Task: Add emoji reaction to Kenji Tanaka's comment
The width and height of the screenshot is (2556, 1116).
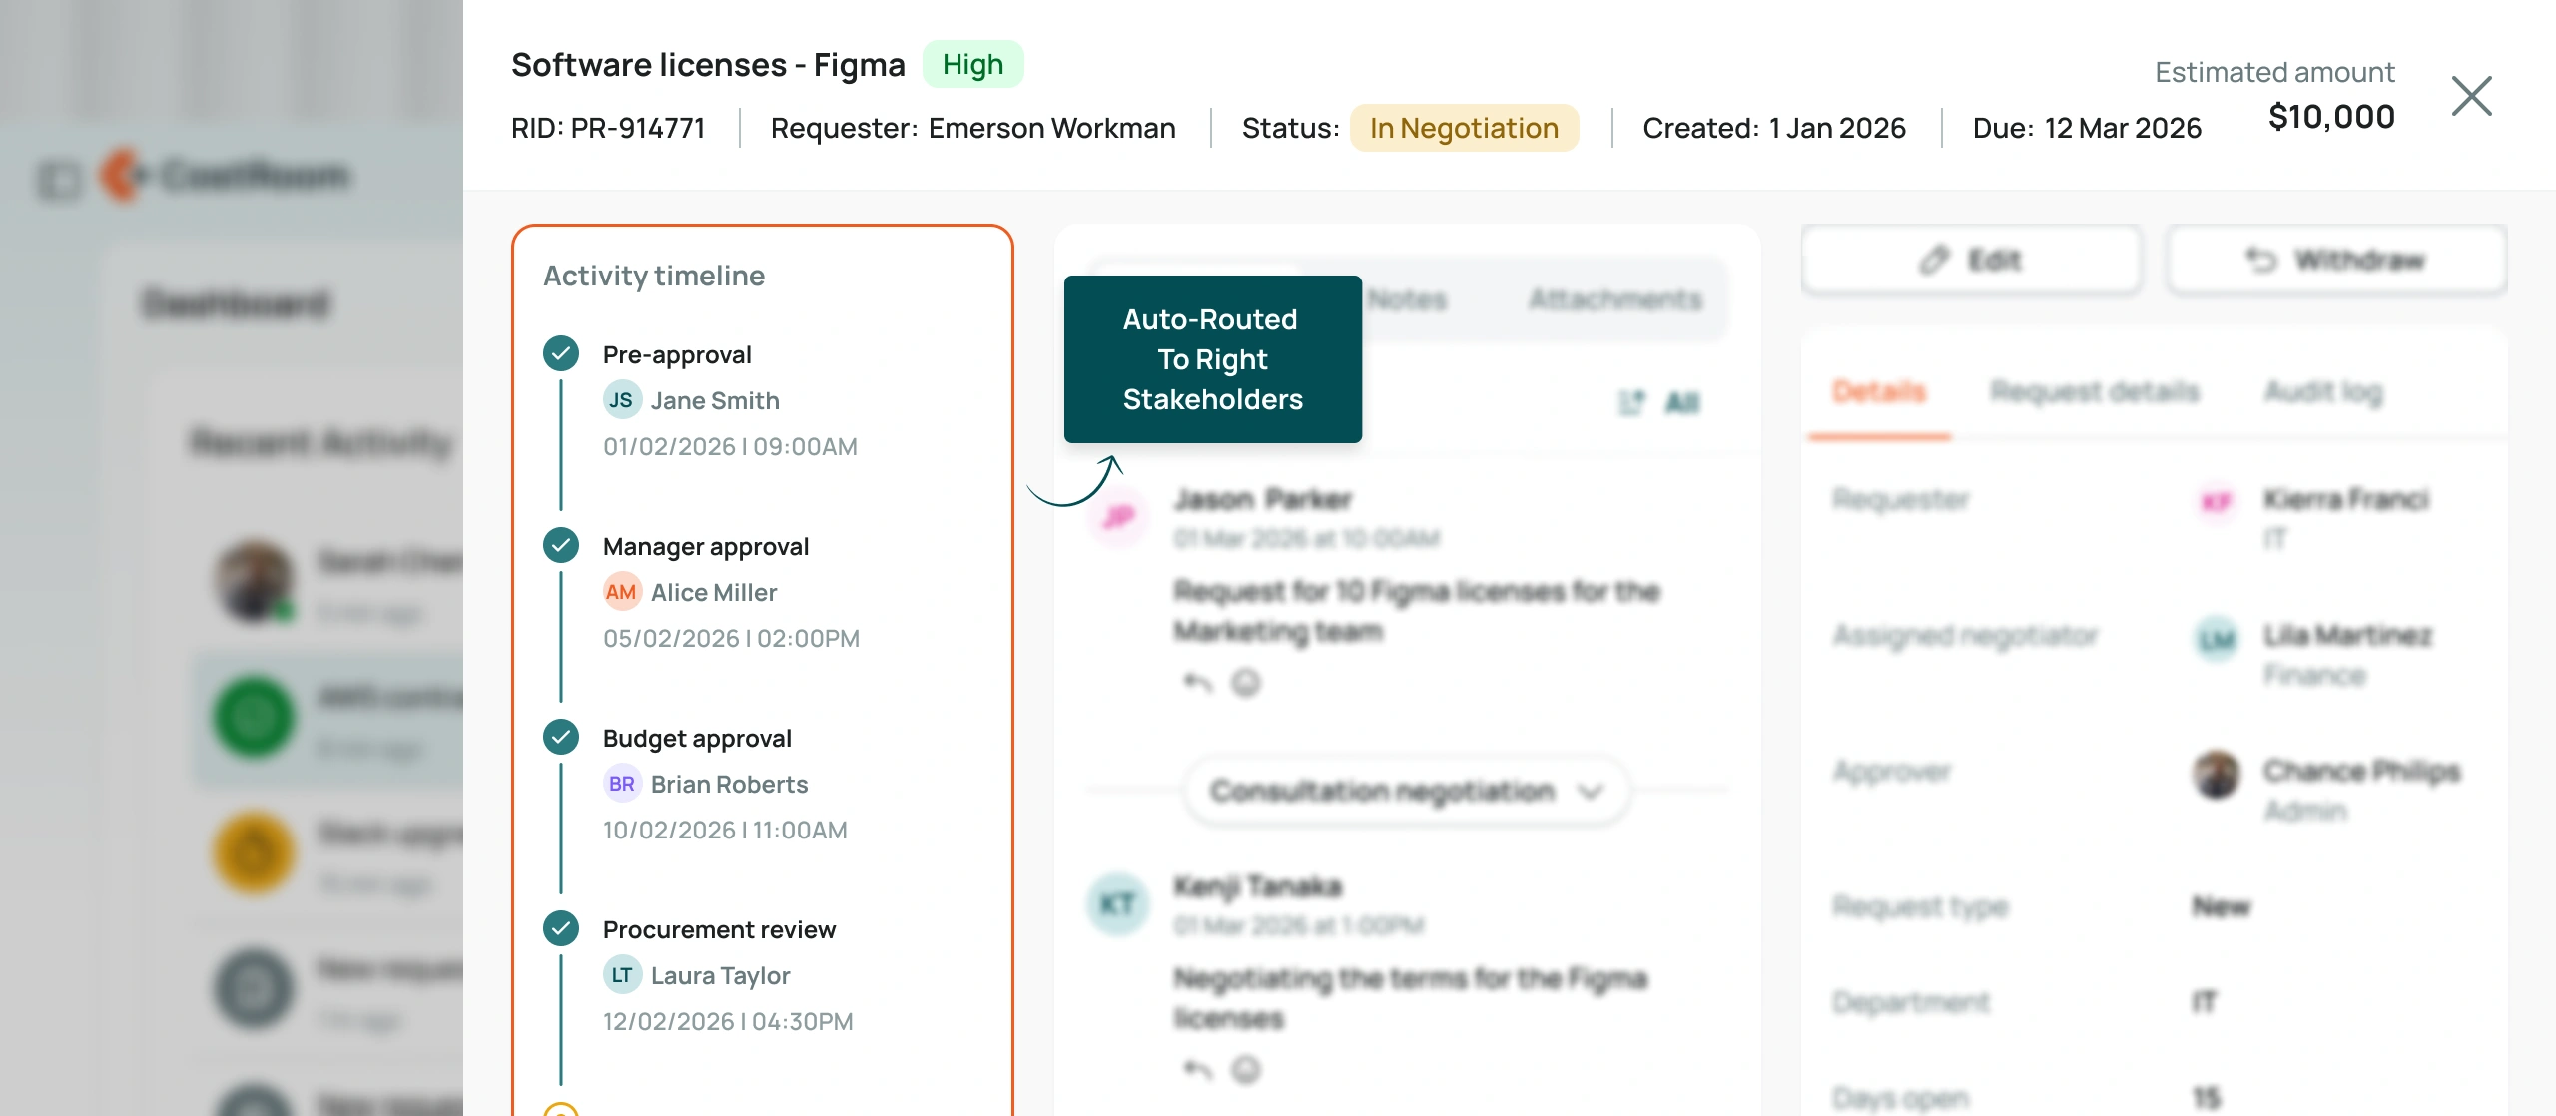Action: point(1246,1070)
